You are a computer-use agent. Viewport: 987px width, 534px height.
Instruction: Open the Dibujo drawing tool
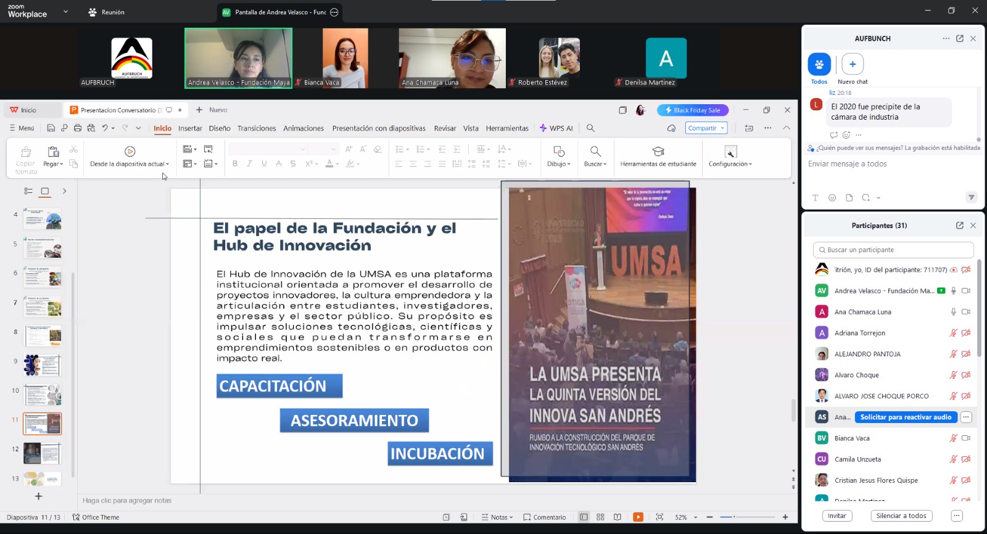pyautogui.click(x=558, y=156)
